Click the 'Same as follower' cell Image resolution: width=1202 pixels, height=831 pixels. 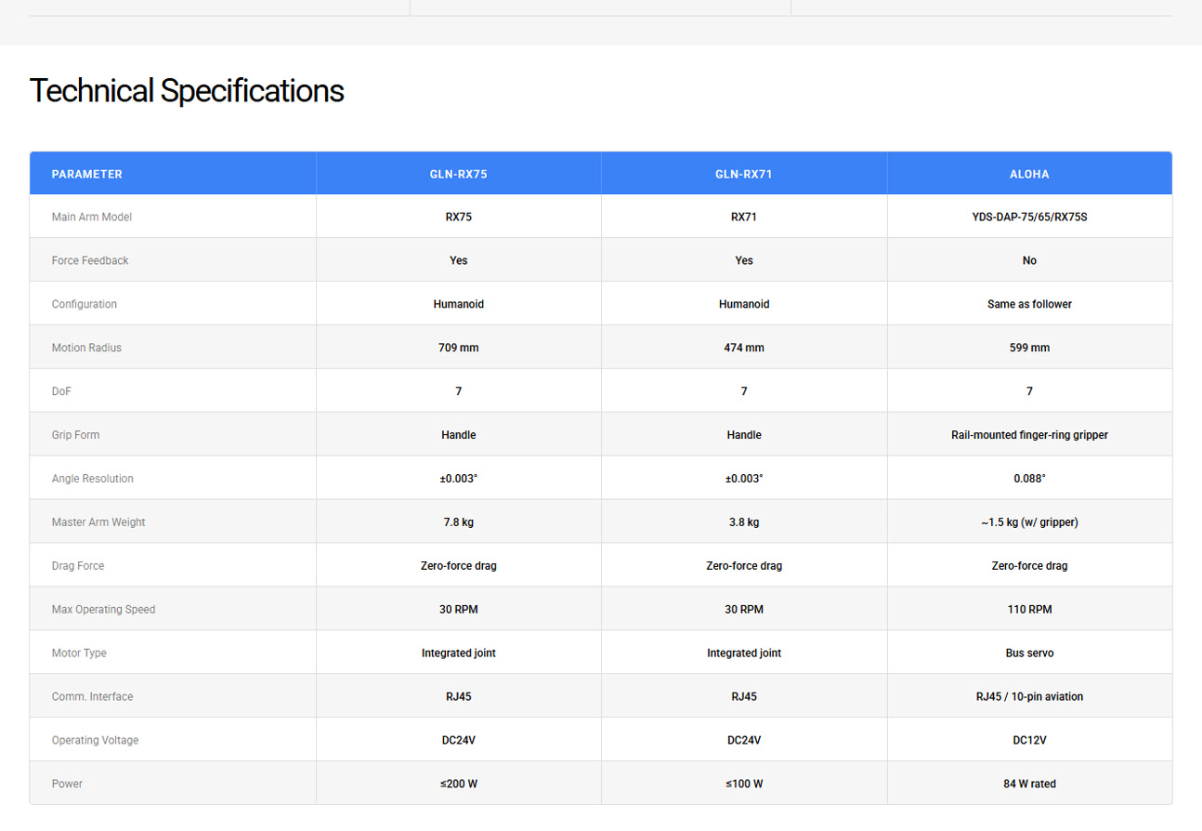click(1029, 304)
